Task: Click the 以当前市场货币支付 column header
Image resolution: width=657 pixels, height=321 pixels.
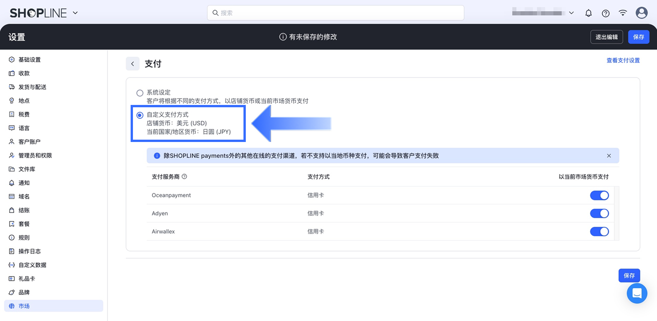Action: [584, 177]
